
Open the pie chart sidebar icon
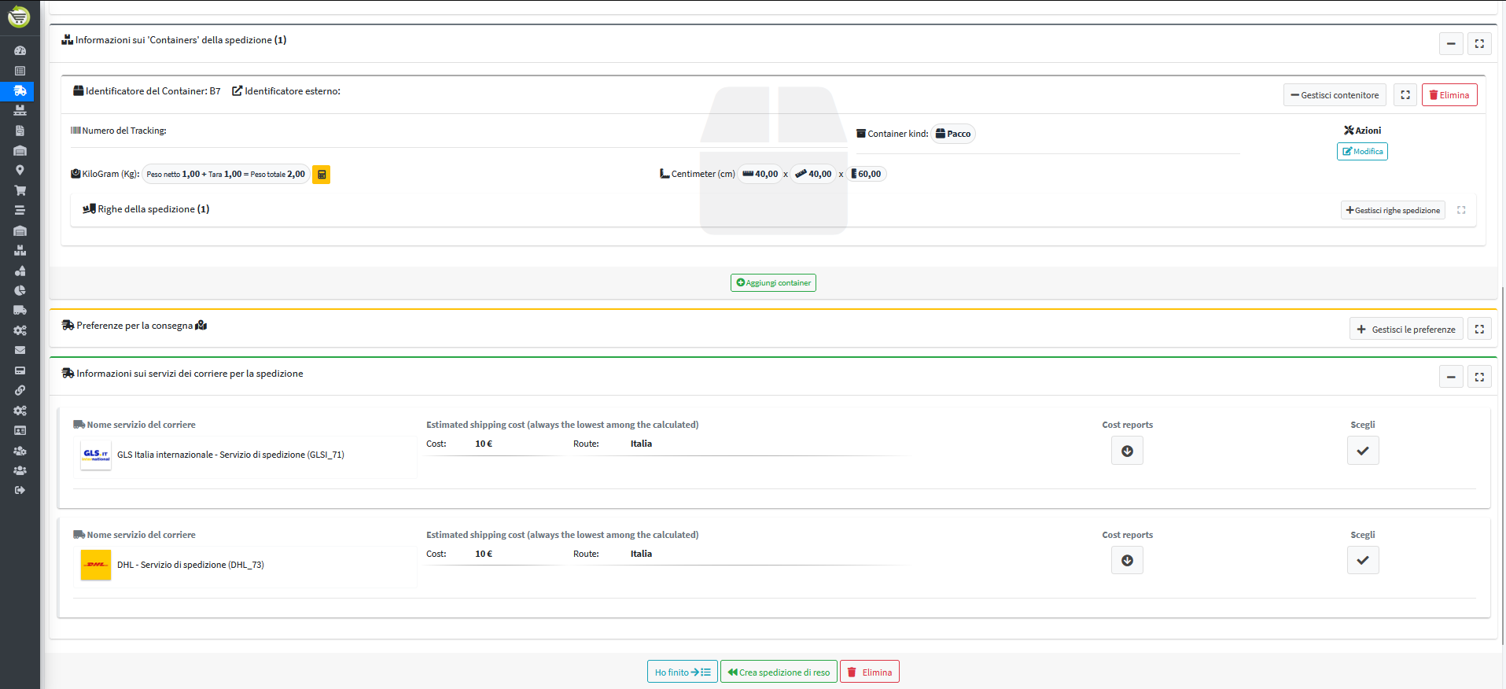pos(20,290)
